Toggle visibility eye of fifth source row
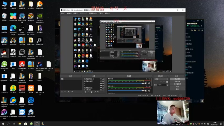This screenshot has height=126, width=224. [101, 88]
